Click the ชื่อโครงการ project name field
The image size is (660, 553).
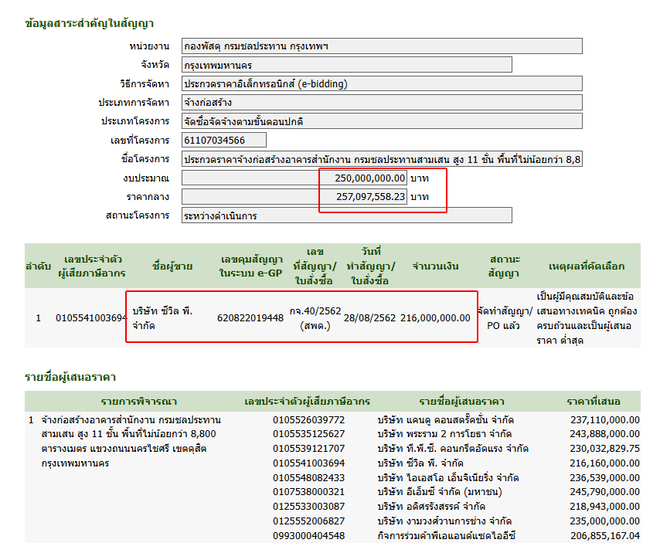click(x=381, y=159)
